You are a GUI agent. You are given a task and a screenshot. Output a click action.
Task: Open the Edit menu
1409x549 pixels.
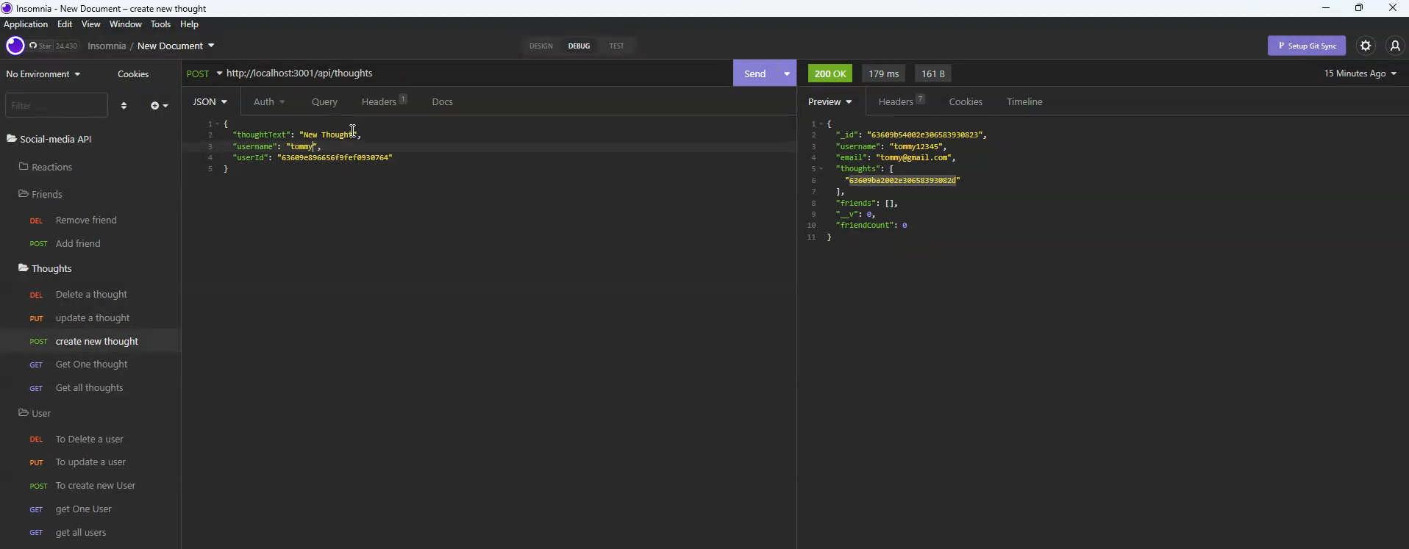(65, 24)
